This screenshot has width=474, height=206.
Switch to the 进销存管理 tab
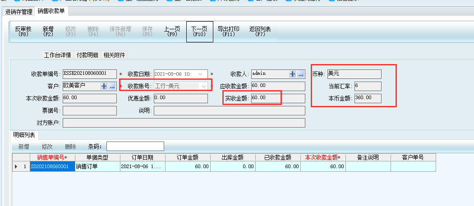(19, 11)
